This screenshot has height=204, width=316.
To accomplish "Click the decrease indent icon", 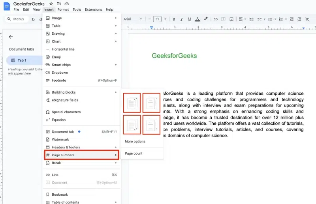I will coord(292,19).
